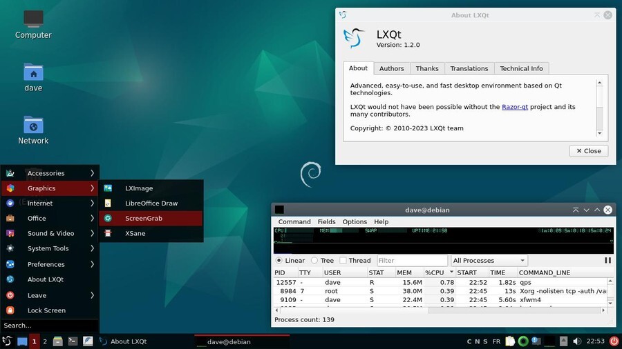
Task: Click the red power button in the panel
Action: 614,341
